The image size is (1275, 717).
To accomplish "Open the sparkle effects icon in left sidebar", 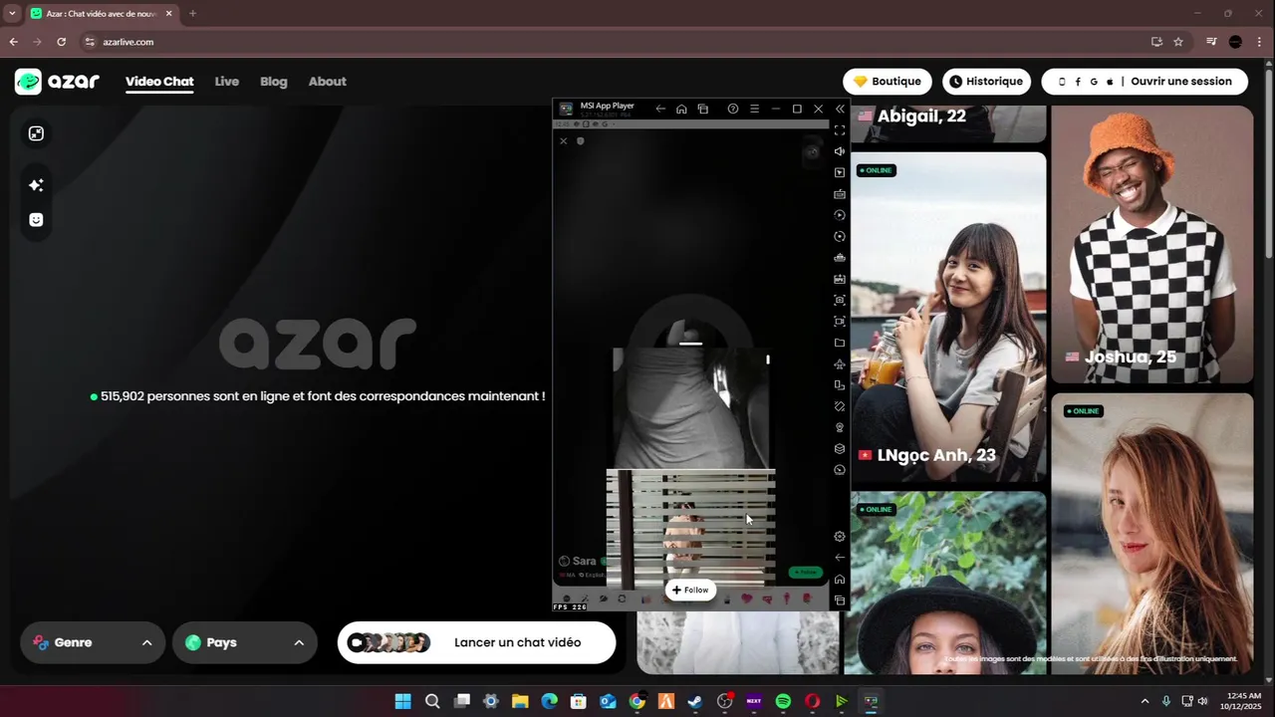I will (36, 185).
